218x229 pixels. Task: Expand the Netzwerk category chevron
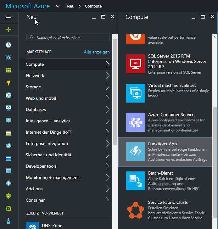(x=108, y=75)
